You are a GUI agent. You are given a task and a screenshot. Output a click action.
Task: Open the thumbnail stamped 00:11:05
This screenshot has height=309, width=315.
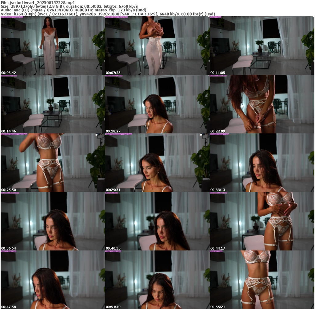coord(262,46)
